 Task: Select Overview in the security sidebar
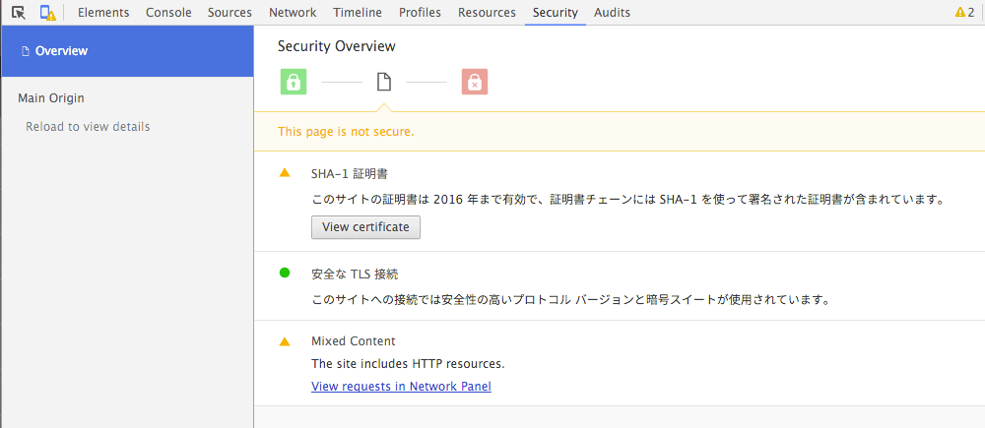pos(60,51)
